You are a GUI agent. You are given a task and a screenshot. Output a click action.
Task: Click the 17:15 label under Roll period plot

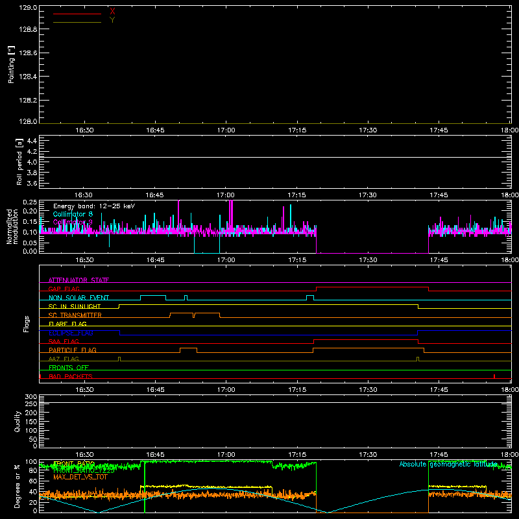(297, 195)
